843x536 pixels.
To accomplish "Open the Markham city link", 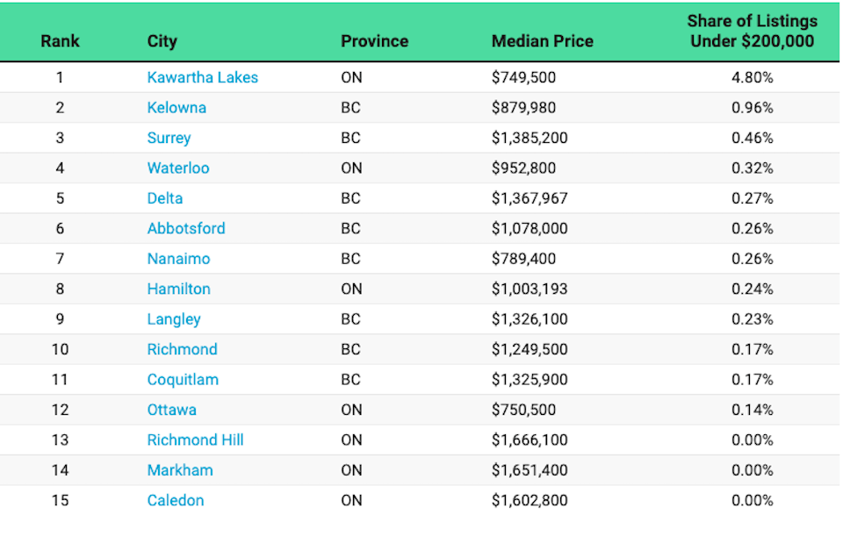I will tap(180, 470).
